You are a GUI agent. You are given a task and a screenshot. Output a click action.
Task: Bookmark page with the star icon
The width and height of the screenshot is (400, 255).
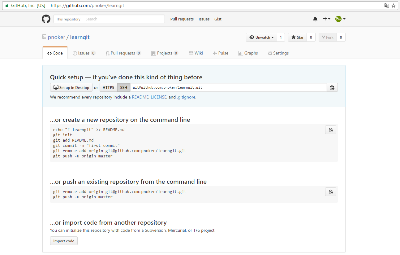[394, 6]
